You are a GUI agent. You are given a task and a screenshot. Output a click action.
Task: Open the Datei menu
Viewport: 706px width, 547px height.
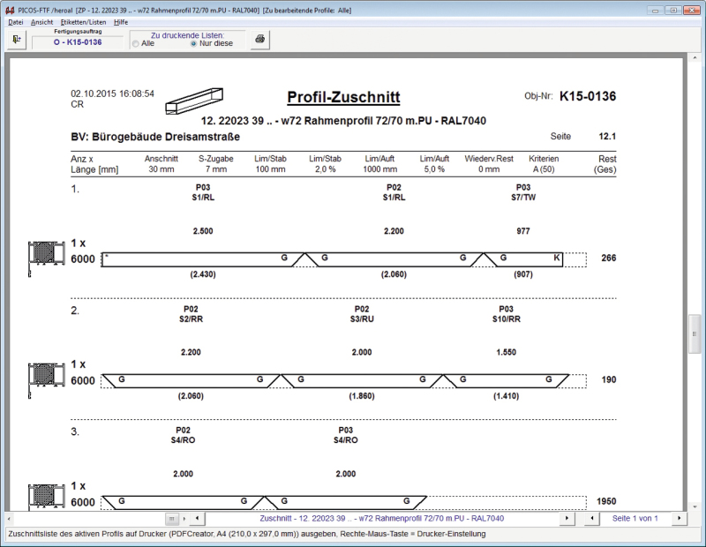(16, 21)
